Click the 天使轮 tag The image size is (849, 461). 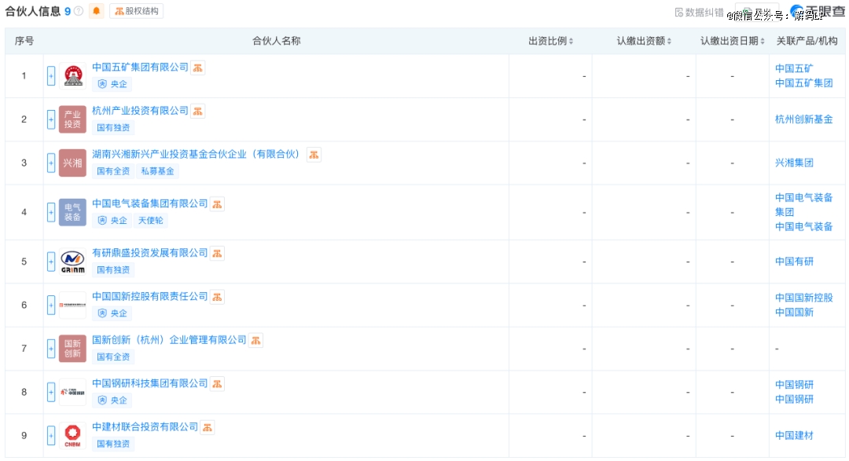tap(150, 221)
